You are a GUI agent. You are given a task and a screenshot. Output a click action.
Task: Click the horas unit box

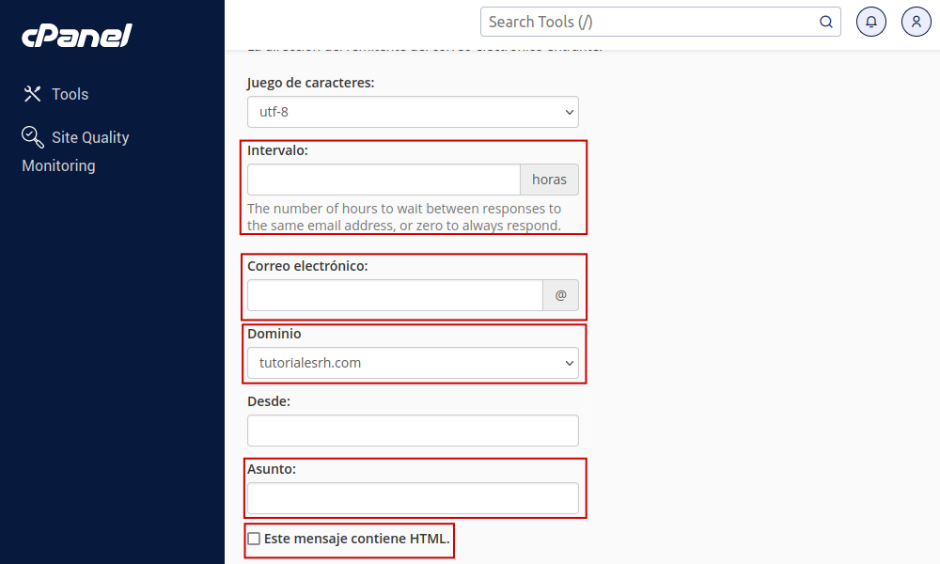click(549, 180)
